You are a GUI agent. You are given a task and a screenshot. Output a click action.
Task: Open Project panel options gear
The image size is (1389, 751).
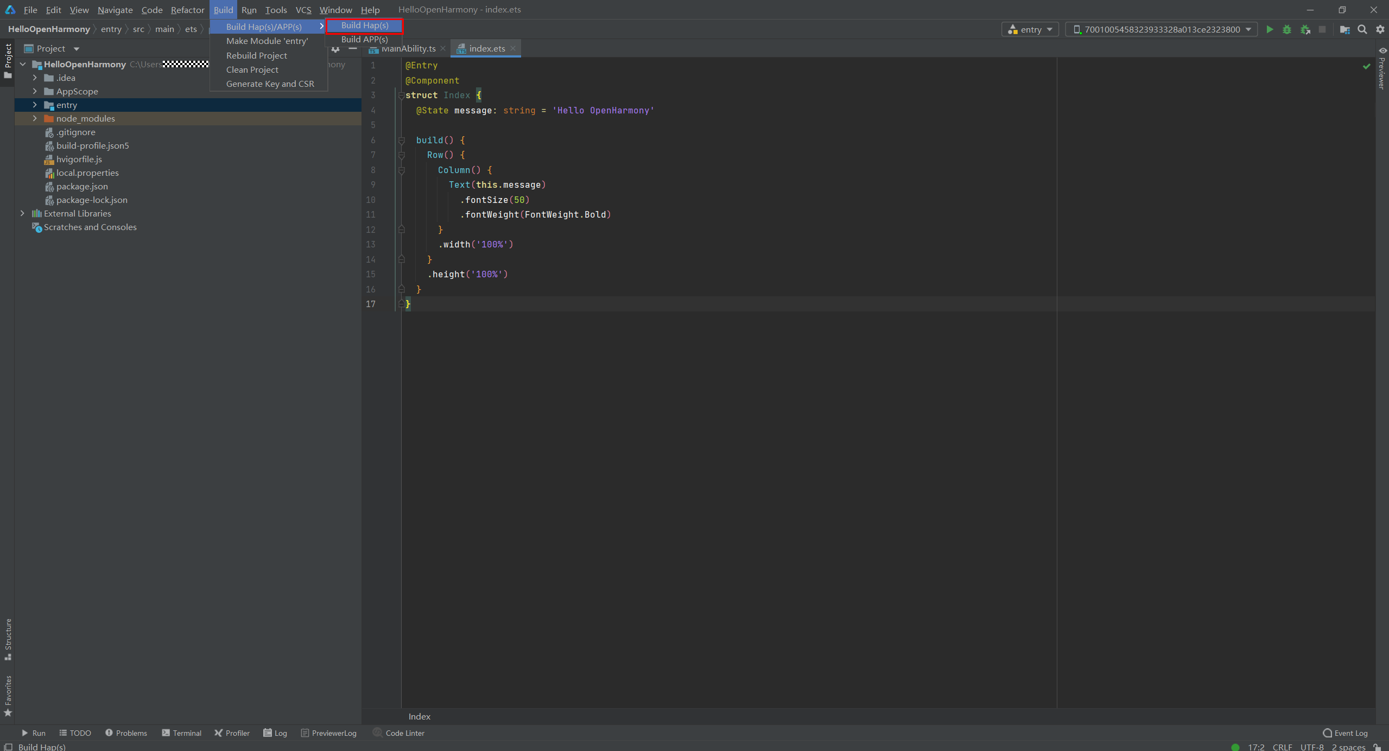(x=335, y=49)
